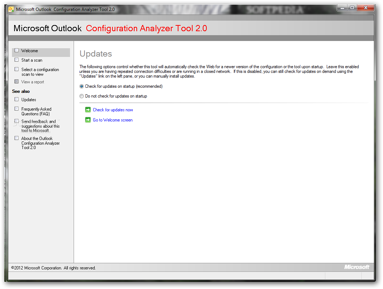383x289 pixels.
Task: Open Send feedback and suggestions to Microsoft
Action: [x=40, y=126]
